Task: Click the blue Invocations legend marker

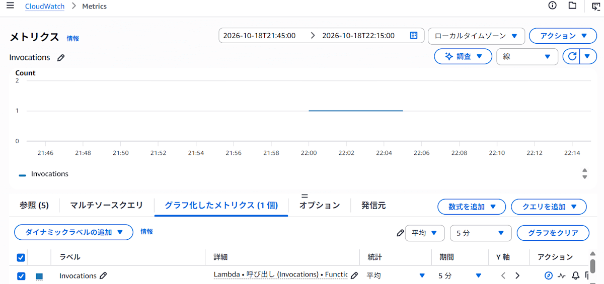Action: [22, 175]
